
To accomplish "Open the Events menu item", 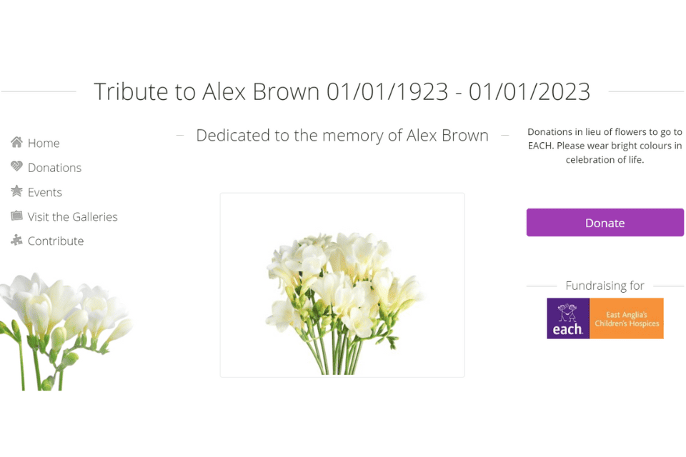I will pos(45,192).
